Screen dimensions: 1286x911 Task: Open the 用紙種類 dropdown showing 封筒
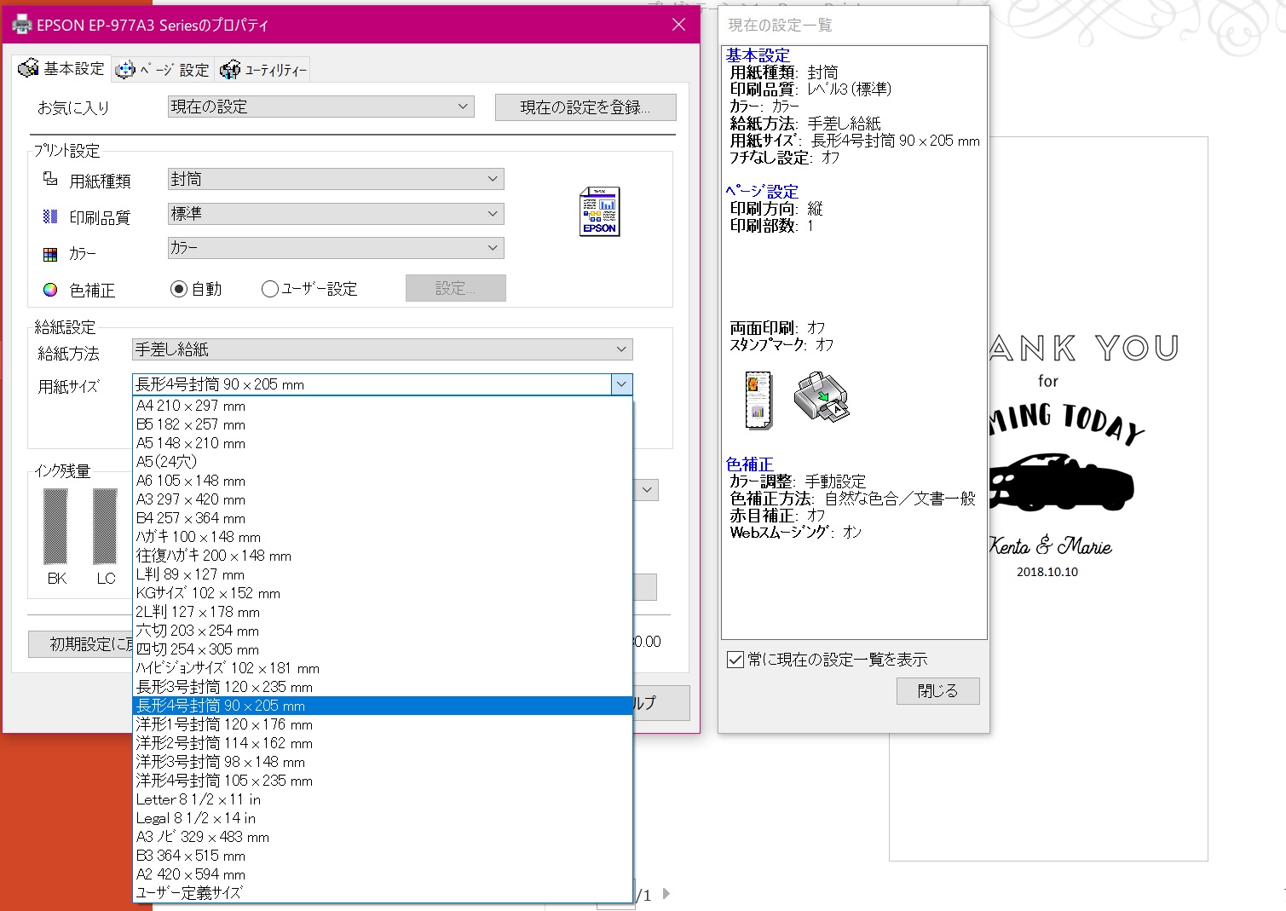(x=336, y=179)
